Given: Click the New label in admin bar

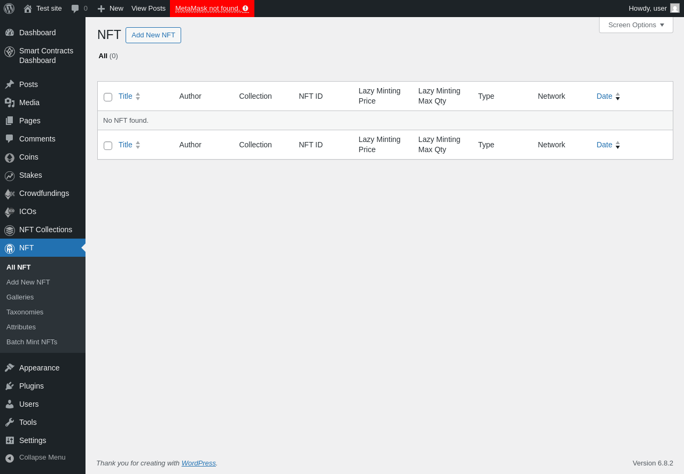Looking at the screenshot, I should point(116,9).
